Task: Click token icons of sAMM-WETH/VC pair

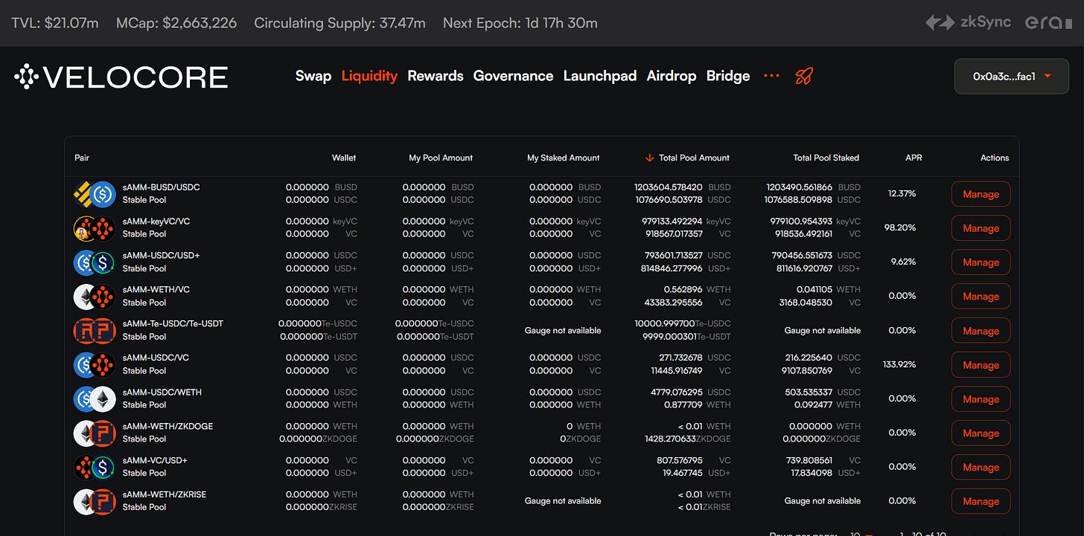Action: click(x=95, y=297)
